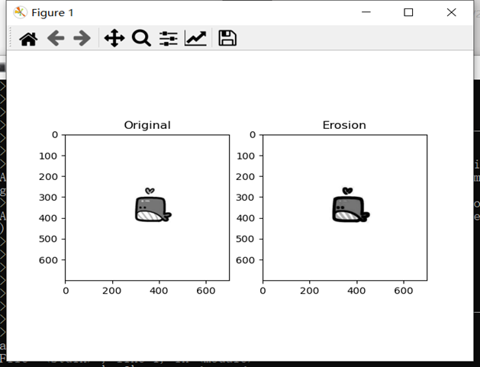
Task: Click the 400 x-axis label of the Erosion plot
Action: coord(356,291)
